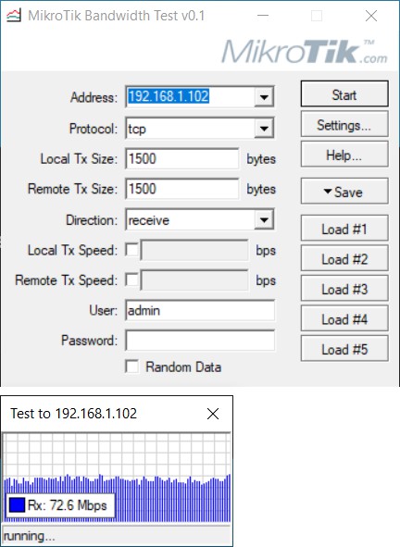Open the Settings... dialog button

(344, 124)
